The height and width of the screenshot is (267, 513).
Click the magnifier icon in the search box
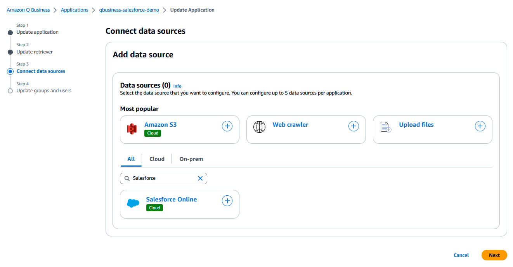click(127, 178)
